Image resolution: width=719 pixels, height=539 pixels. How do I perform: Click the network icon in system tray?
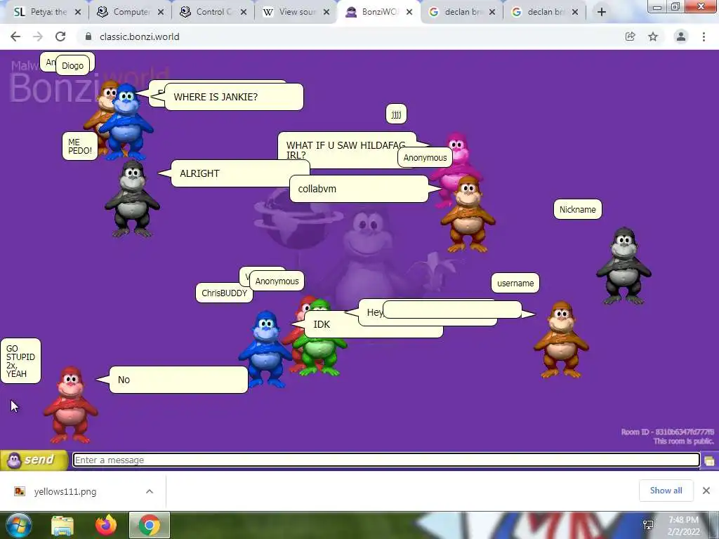[648, 525]
